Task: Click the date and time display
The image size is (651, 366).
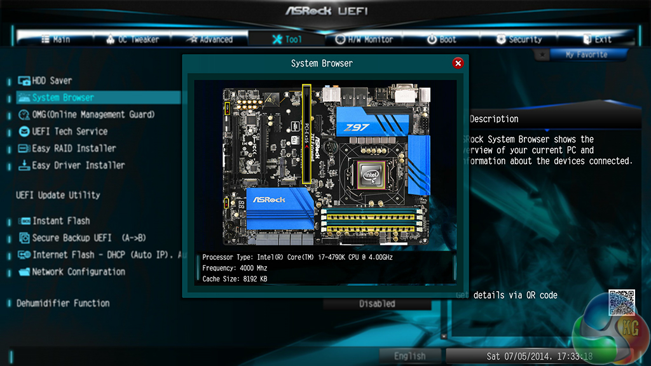Action: pos(539,356)
